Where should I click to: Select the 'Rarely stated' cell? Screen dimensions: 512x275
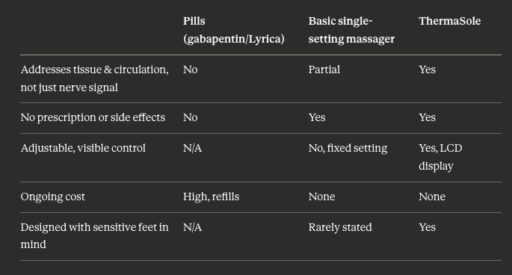[340, 227]
